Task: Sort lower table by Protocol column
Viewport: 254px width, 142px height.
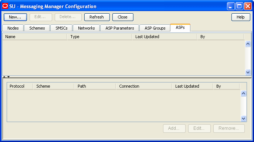Action: [20, 86]
